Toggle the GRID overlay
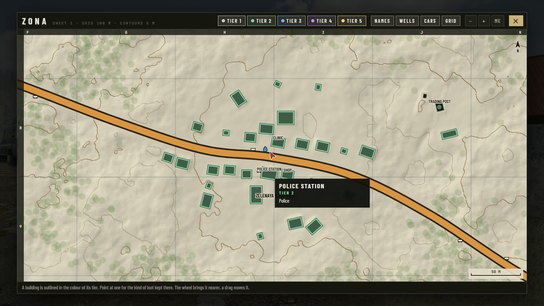This screenshot has height=306, width=544. click(451, 21)
